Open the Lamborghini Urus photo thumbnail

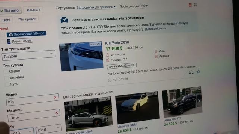click(89, 114)
